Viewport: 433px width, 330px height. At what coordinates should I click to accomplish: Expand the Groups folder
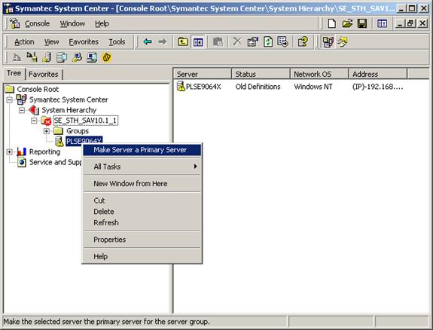pos(47,131)
